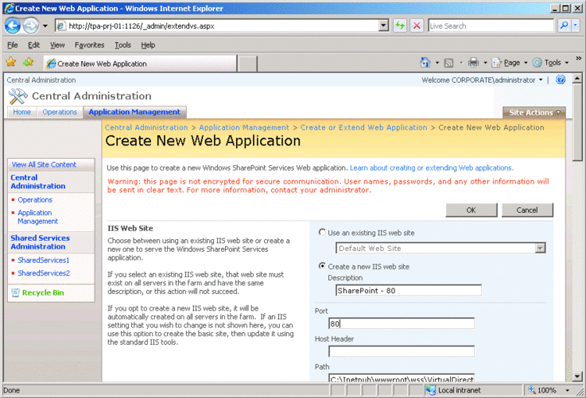Screen dimensions: 586x398
Task: Open the 100% zoom level control
Action: coord(548,390)
